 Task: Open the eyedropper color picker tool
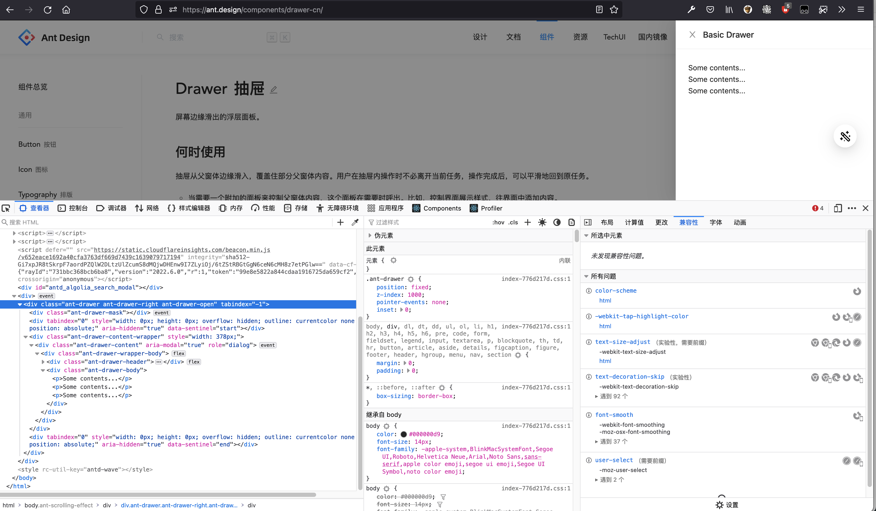coord(355,222)
